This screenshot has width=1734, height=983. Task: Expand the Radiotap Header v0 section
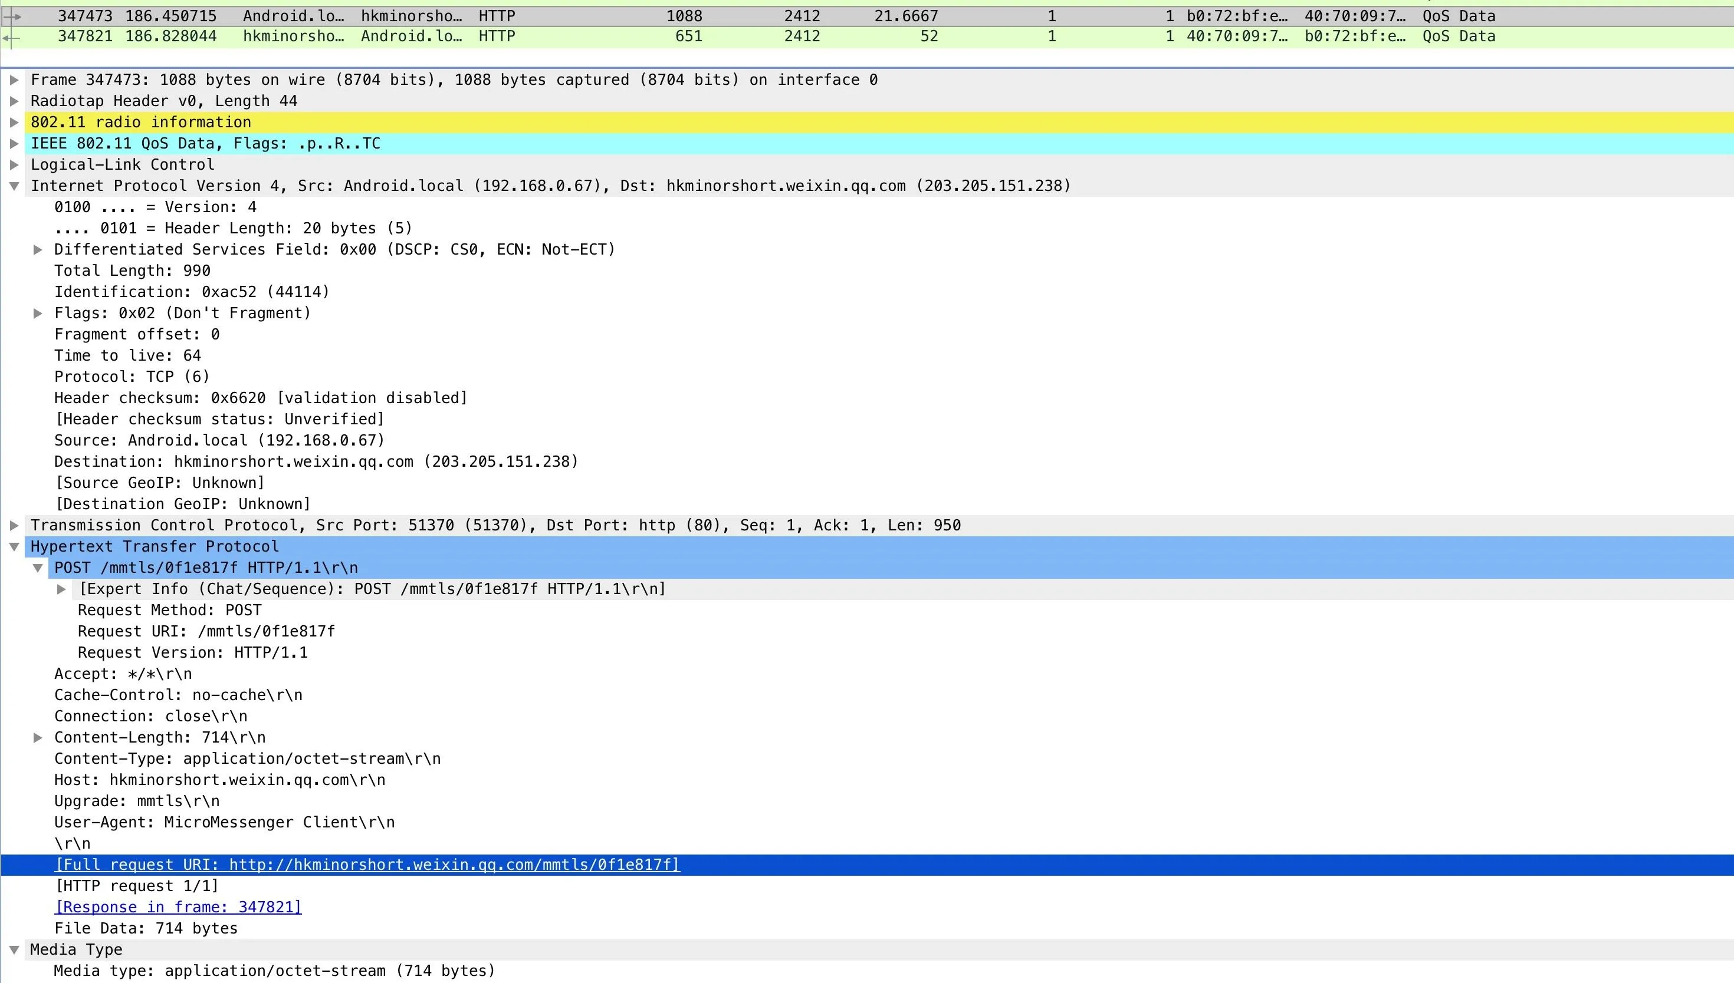[x=14, y=101]
